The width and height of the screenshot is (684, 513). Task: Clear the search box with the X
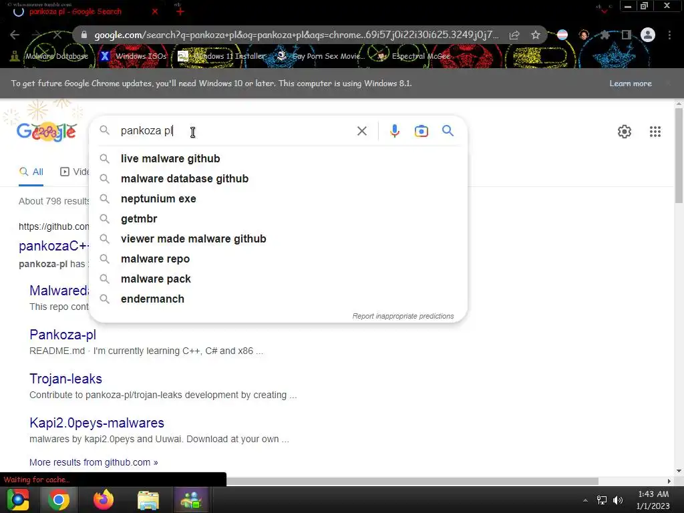pyautogui.click(x=361, y=131)
